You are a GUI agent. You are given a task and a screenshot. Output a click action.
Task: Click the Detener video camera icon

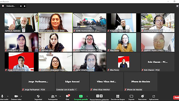click(x=16, y=96)
